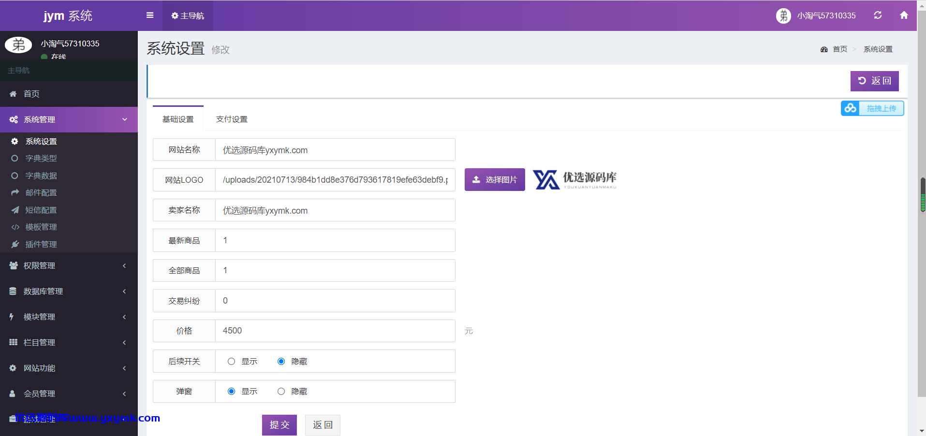
Task: Click the gear icon beside 主导航
Action: click(175, 16)
